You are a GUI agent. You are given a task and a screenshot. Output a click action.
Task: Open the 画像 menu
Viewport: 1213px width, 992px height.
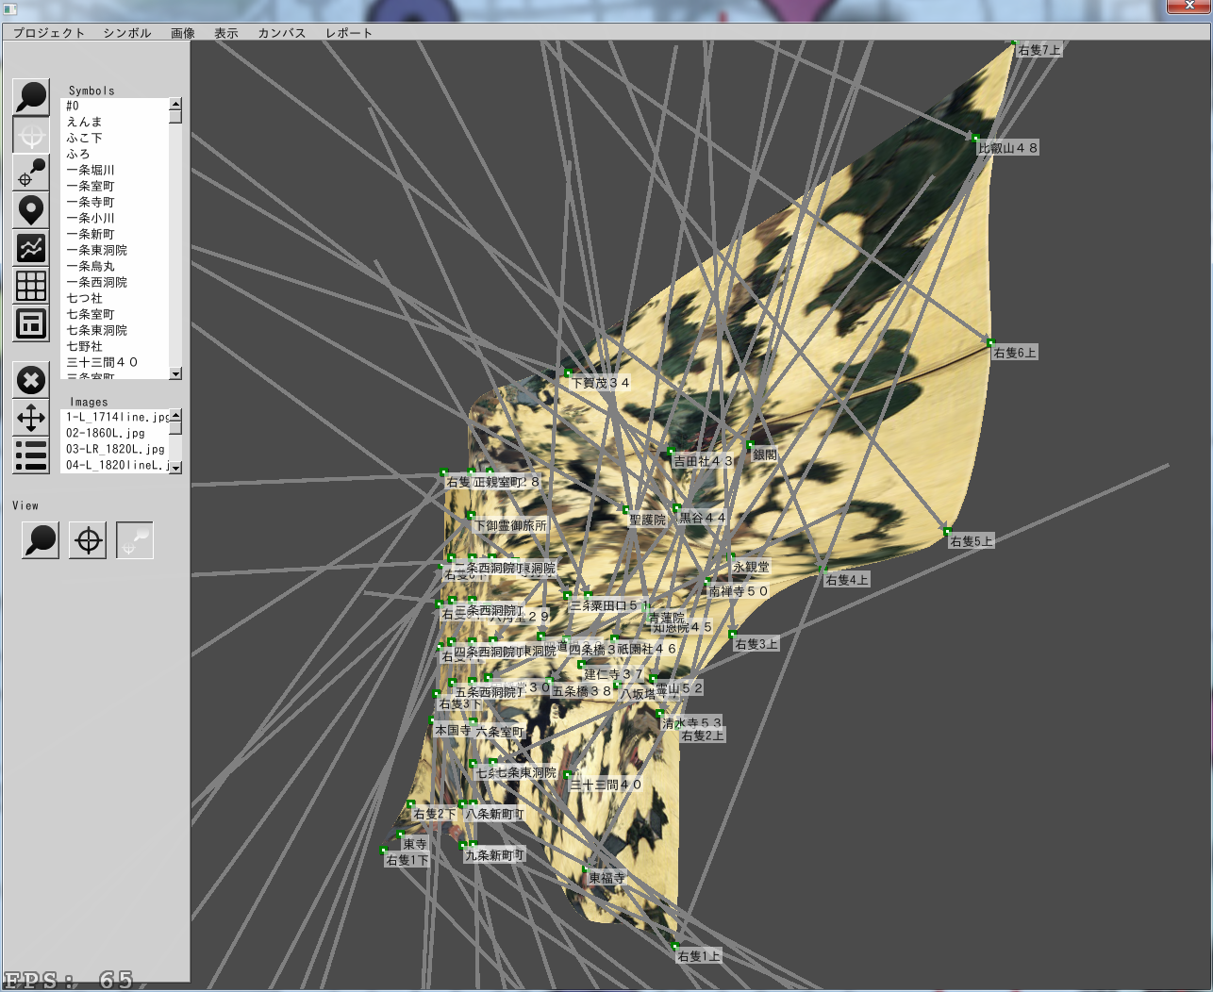[183, 33]
